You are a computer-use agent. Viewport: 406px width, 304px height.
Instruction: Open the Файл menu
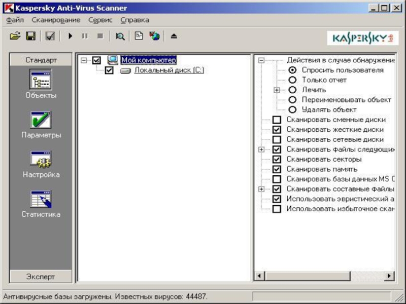[15, 20]
